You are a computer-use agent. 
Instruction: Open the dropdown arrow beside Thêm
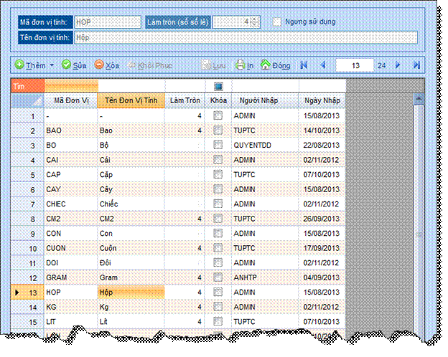coord(52,66)
